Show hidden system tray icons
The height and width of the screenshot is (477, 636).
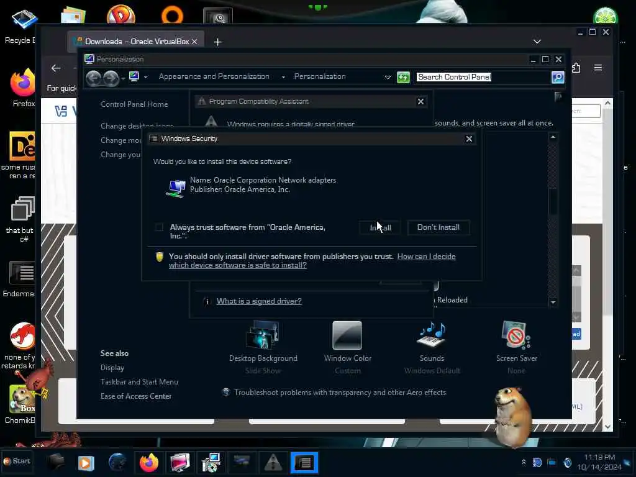pyautogui.click(x=524, y=462)
